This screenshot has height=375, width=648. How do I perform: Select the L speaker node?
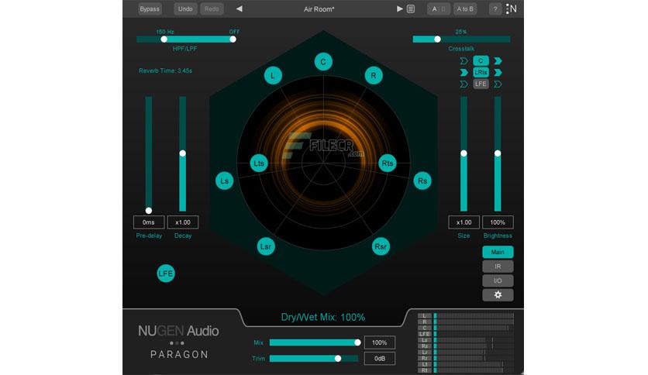pyautogui.click(x=273, y=76)
